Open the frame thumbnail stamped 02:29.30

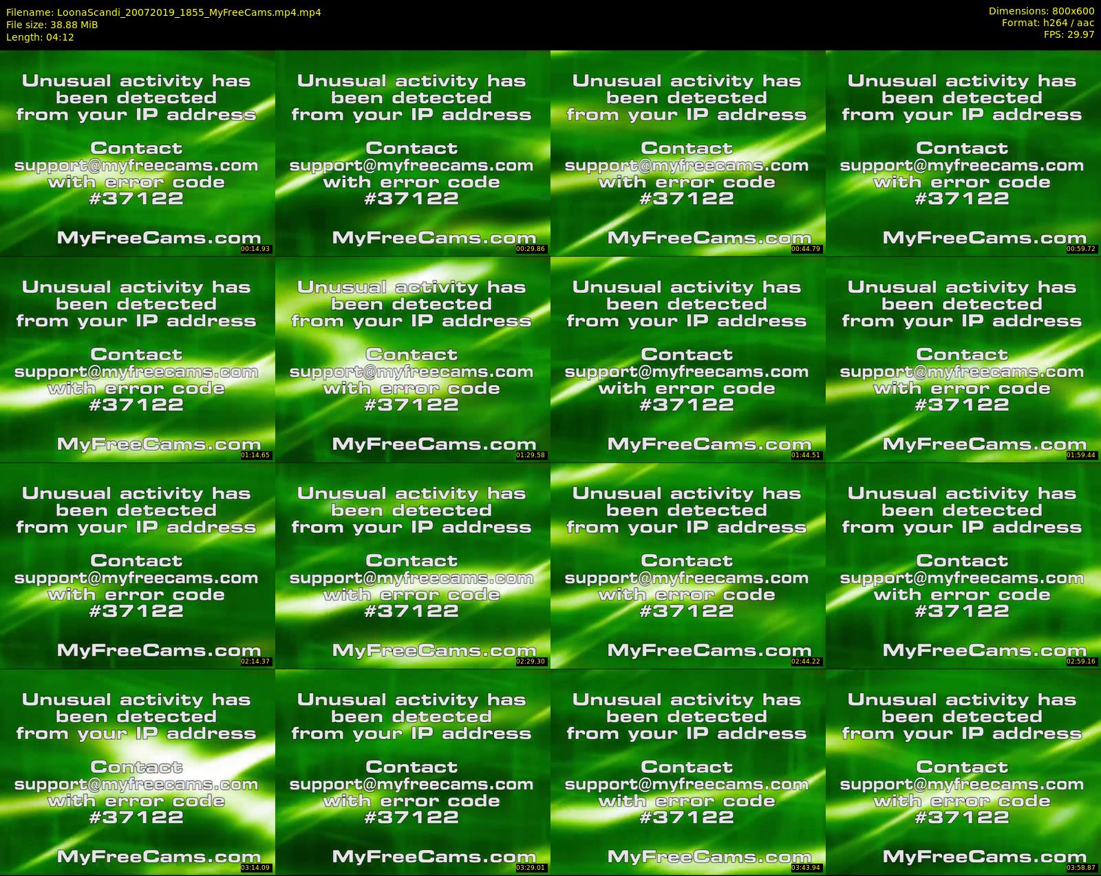point(412,565)
